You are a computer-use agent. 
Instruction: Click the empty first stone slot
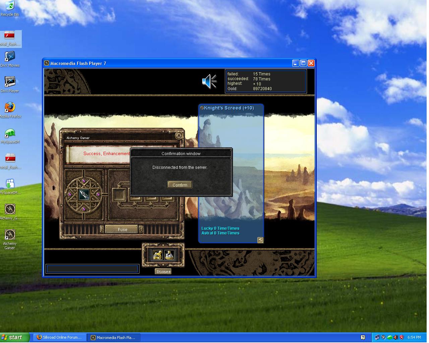[118, 195]
